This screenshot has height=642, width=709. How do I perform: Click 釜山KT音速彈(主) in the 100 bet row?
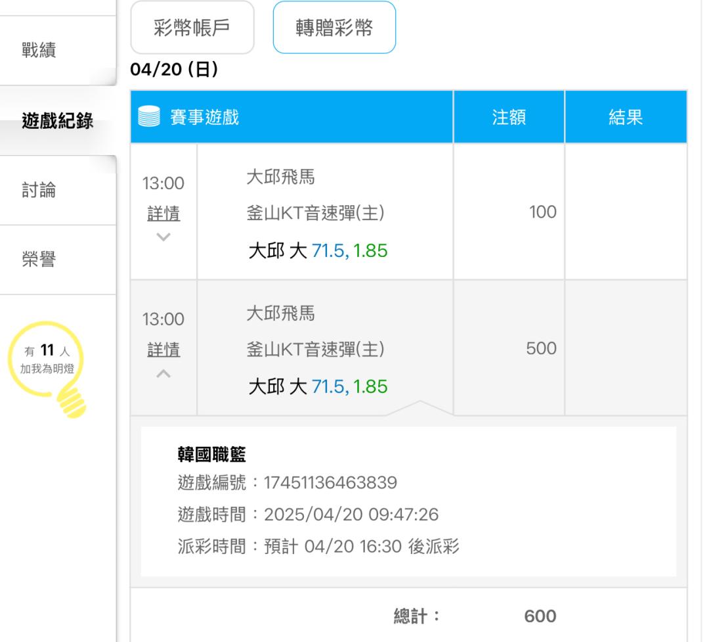click(316, 213)
